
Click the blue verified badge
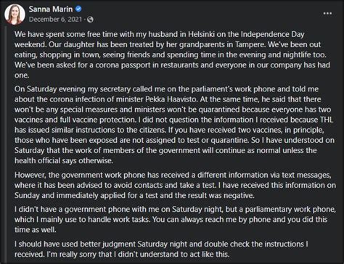[x=78, y=9]
